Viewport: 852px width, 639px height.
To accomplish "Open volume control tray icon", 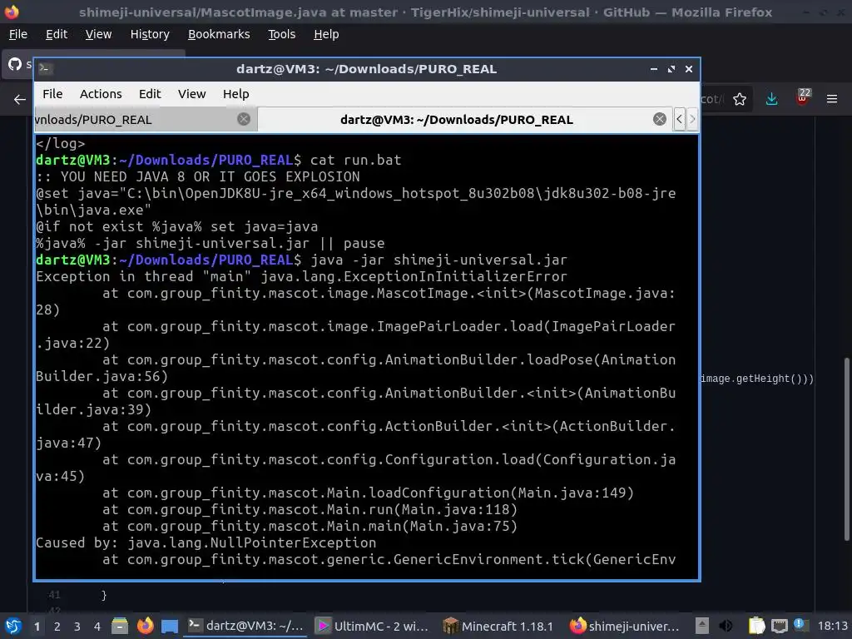I will point(726,626).
